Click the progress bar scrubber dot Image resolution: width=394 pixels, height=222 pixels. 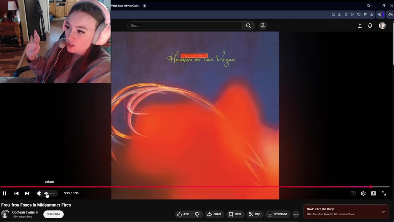click(371, 187)
